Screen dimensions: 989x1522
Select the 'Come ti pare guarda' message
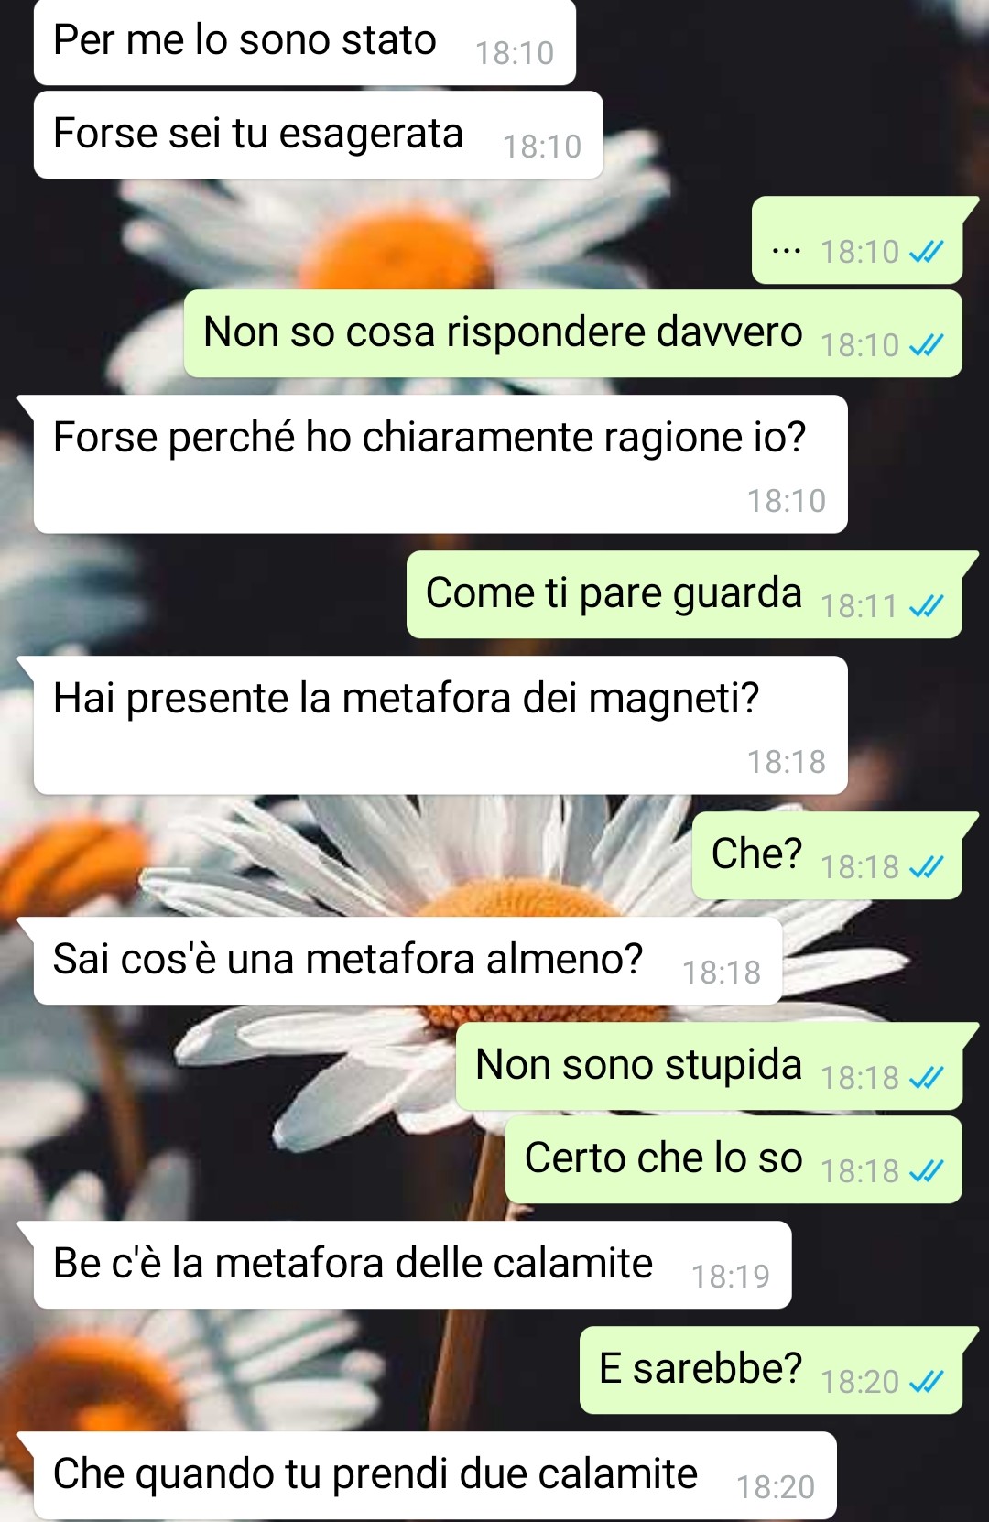(x=684, y=594)
